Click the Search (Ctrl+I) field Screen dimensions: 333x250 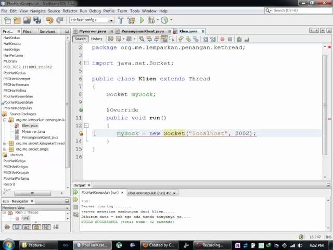pyautogui.click(x=298, y=10)
